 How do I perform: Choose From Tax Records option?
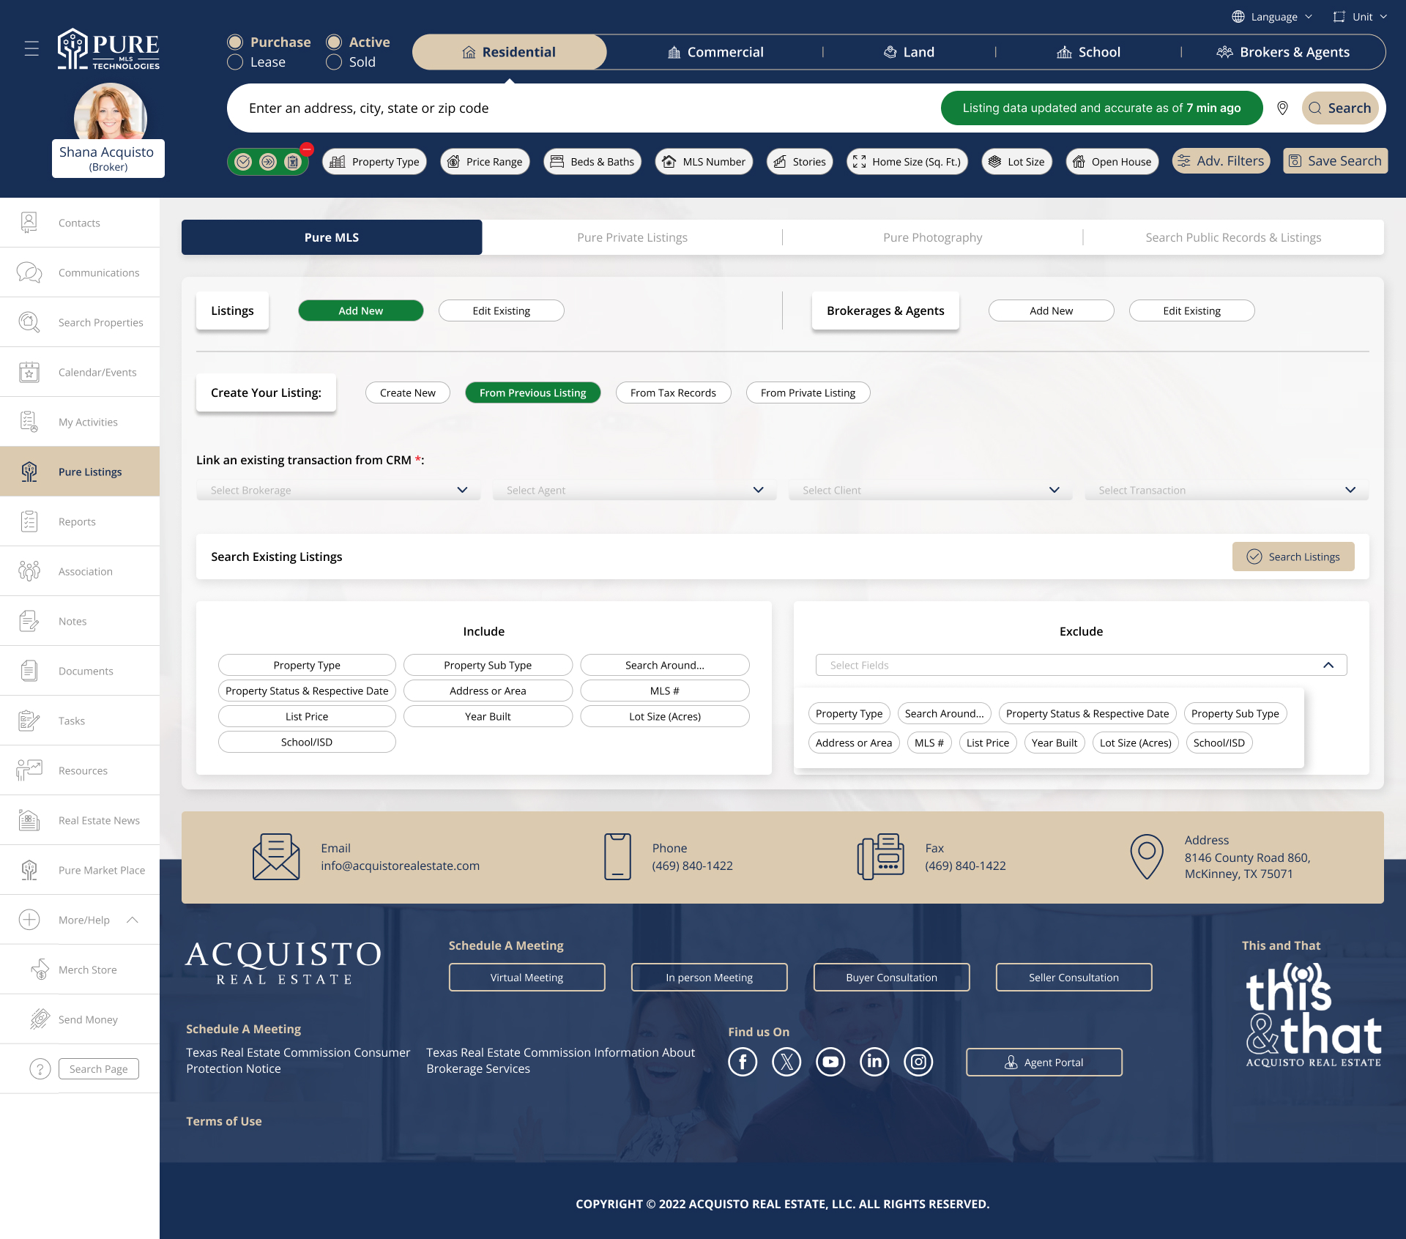pyautogui.click(x=673, y=392)
